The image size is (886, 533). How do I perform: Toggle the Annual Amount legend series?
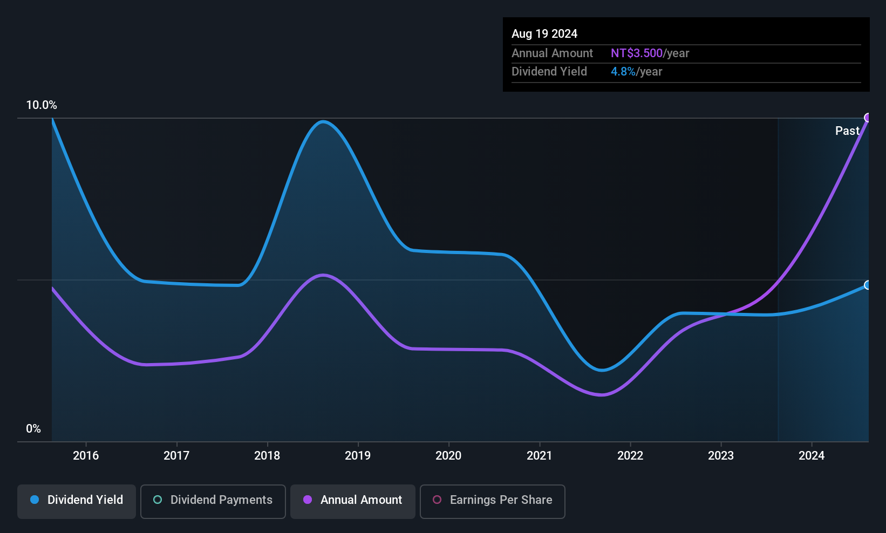[353, 501]
